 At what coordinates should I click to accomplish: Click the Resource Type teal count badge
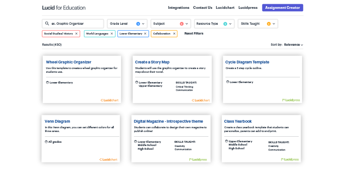click(225, 24)
